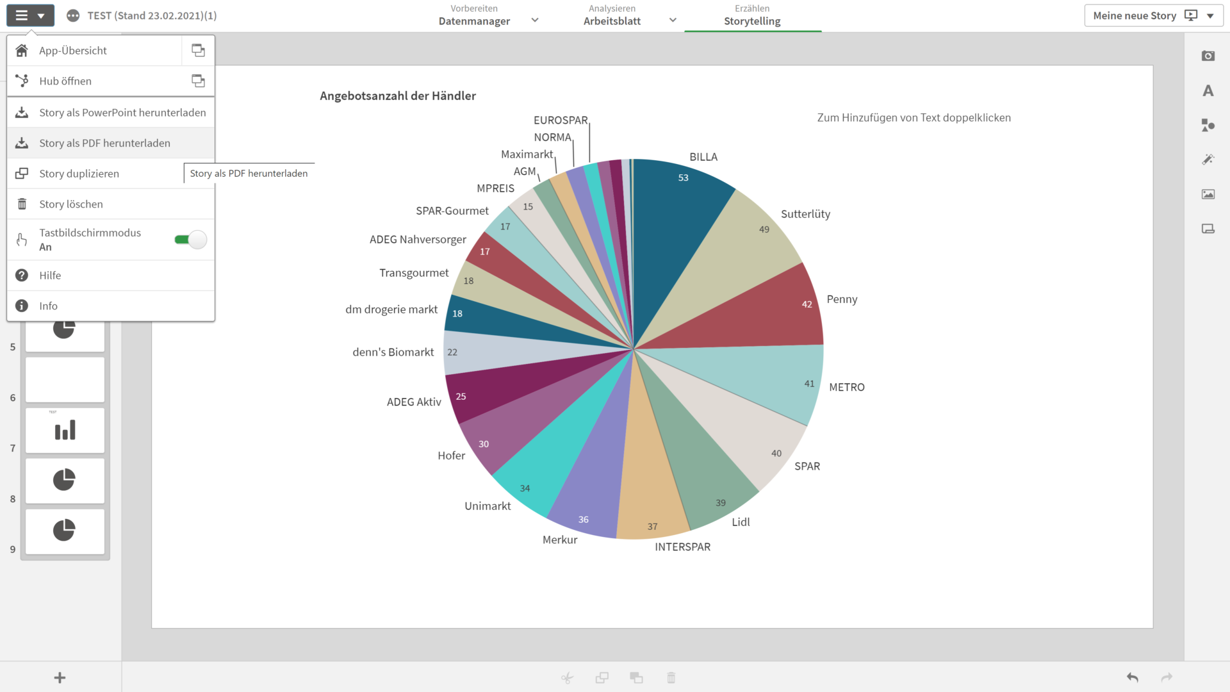Switch to the Vorbereiten Datenmanager tab
The height and width of the screenshot is (692, 1230).
click(474, 15)
